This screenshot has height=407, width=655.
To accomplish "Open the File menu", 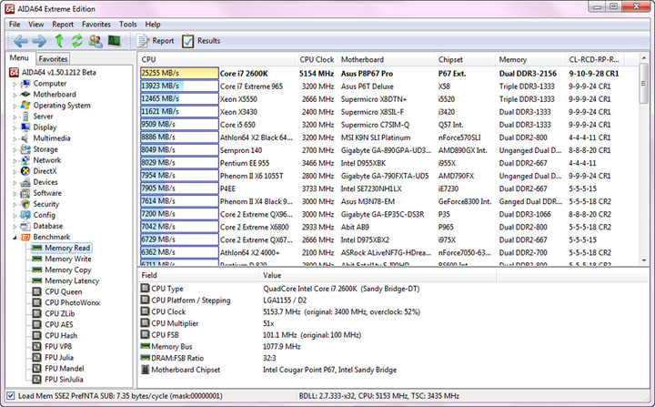I will coord(15,25).
